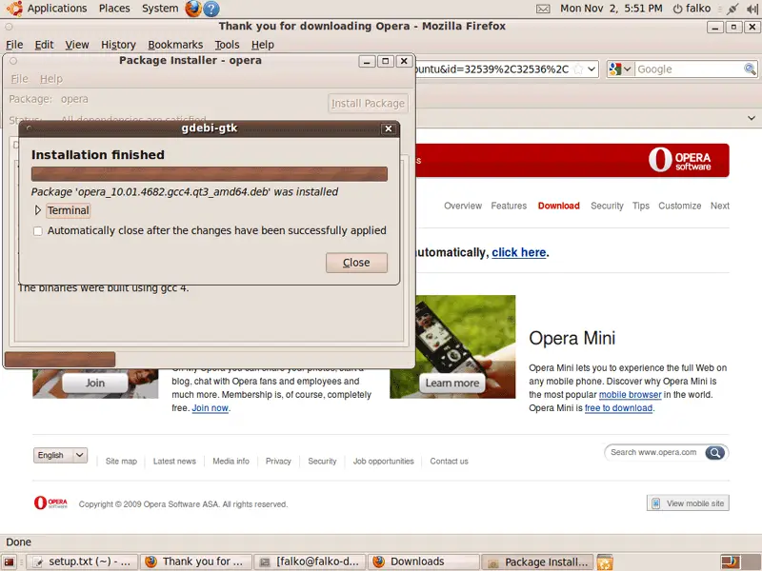Switch to setup.txt taskbar window
Image resolution: width=762 pixels, height=571 pixels.
click(82, 562)
